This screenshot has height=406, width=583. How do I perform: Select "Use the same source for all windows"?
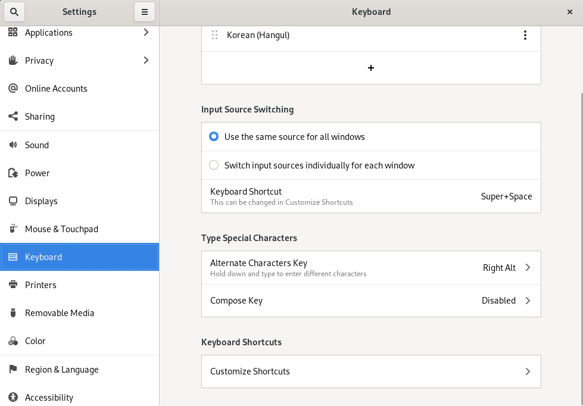[214, 137]
